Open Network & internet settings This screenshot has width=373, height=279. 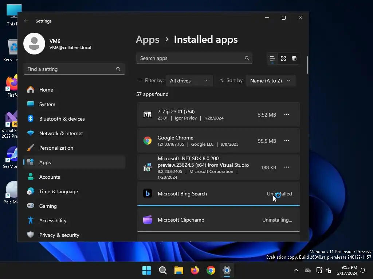(x=74, y=133)
